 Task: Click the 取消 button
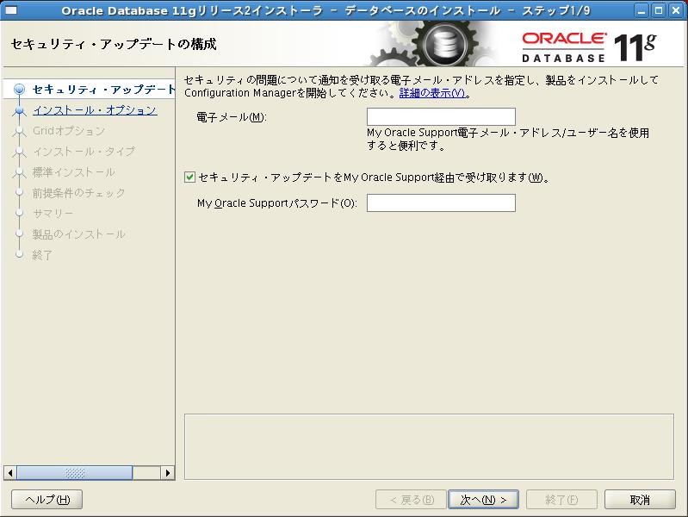(640, 500)
